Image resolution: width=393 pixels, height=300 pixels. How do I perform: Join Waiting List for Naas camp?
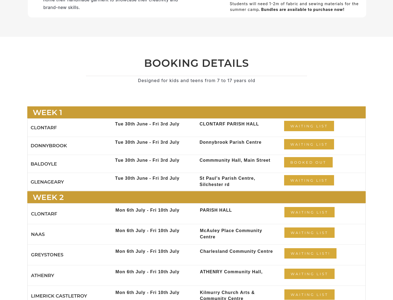click(x=309, y=233)
